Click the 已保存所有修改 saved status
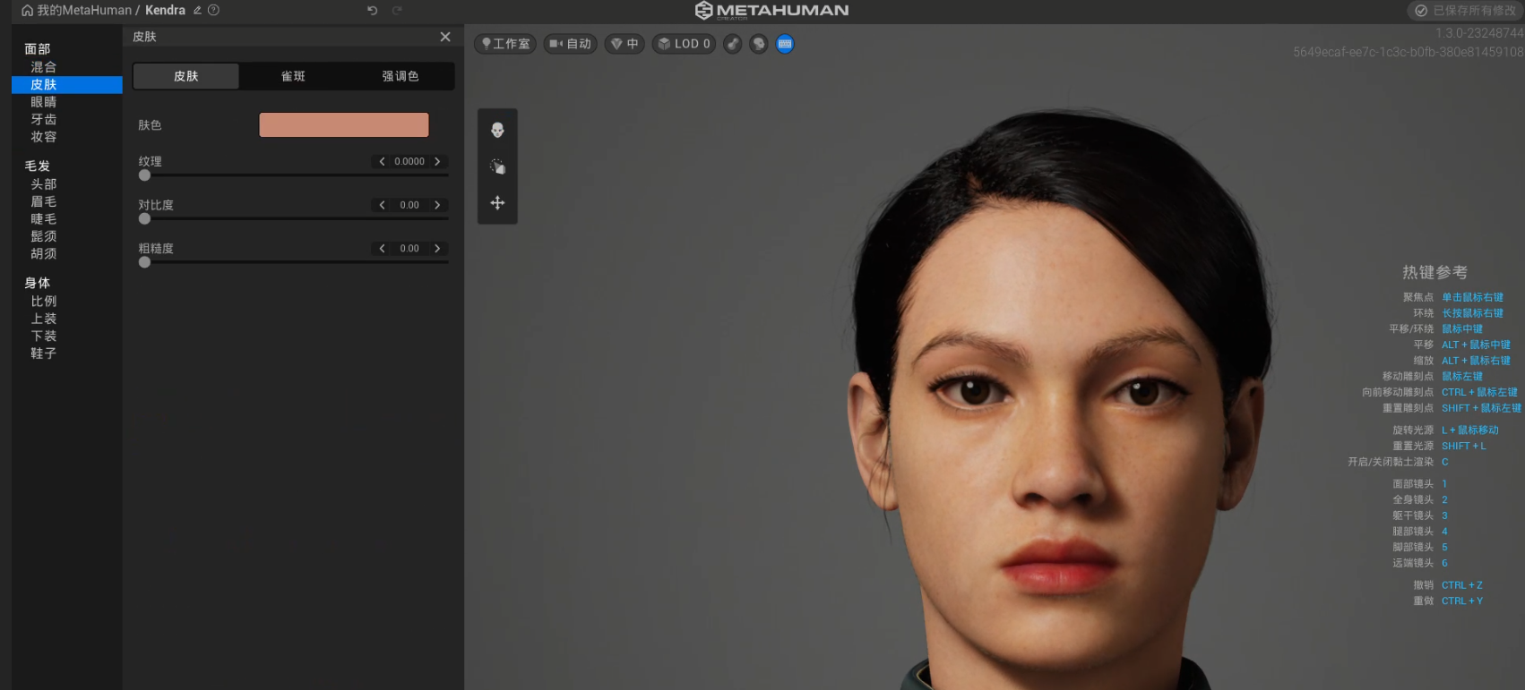 1467,11
